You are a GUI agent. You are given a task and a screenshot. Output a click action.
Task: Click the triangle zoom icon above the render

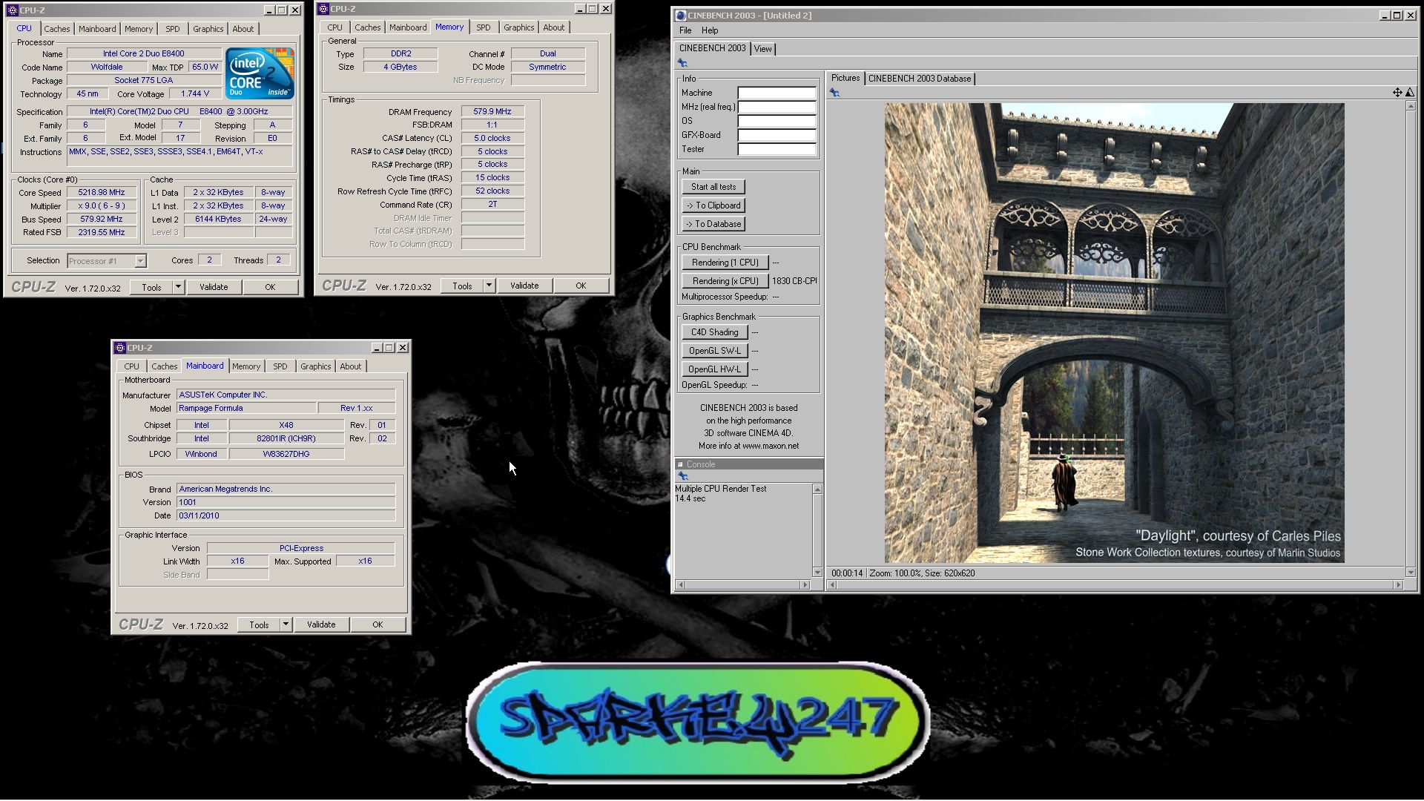(x=1410, y=93)
